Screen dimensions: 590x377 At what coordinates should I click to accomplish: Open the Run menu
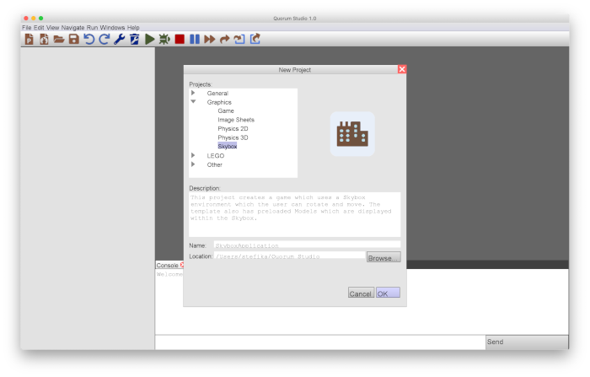pyautogui.click(x=92, y=28)
